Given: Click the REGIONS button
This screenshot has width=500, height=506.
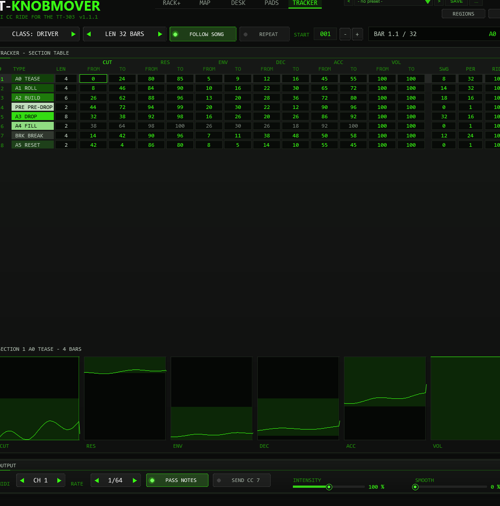Looking at the screenshot, I should tap(463, 13).
